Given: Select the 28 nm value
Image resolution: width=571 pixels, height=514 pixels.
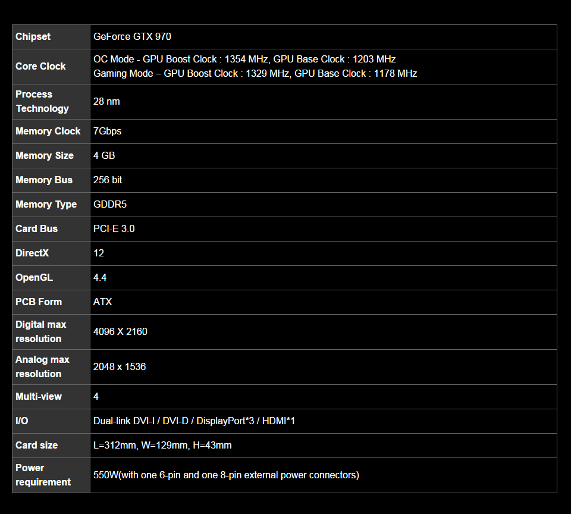Looking at the screenshot, I should [x=106, y=102].
